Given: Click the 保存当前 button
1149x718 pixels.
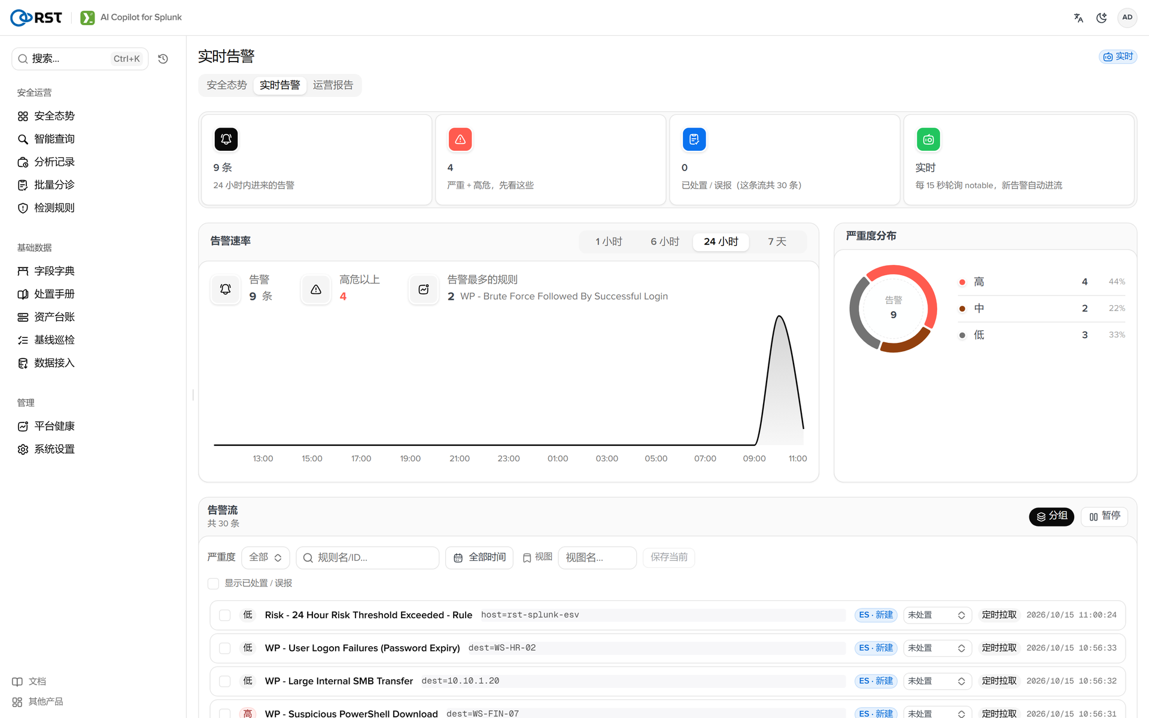Looking at the screenshot, I should (669, 558).
